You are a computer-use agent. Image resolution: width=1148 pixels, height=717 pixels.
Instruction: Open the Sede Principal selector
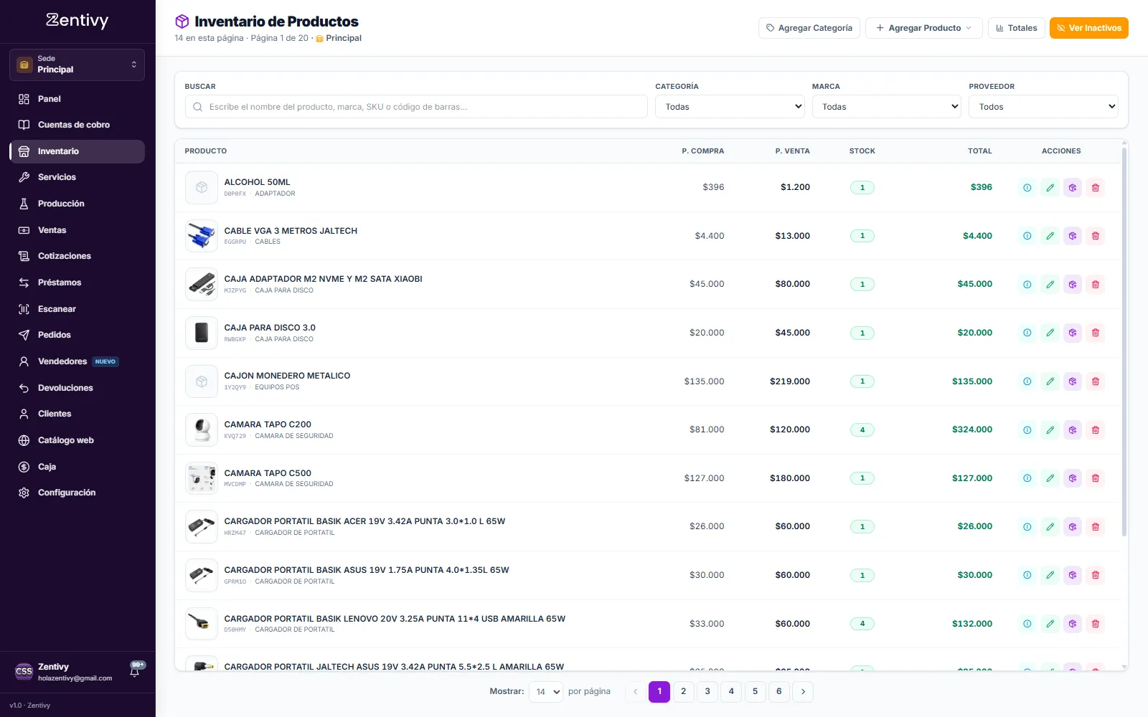tap(77, 65)
